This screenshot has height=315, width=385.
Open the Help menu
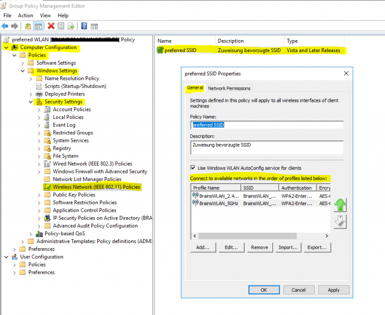(63, 16)
